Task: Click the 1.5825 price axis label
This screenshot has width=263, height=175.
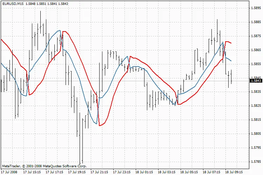Action: 256,106
